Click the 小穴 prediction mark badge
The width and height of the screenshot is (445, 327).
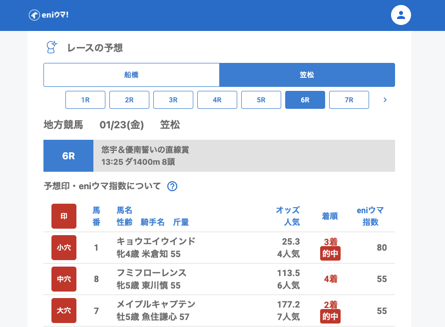tap(64, 248)
